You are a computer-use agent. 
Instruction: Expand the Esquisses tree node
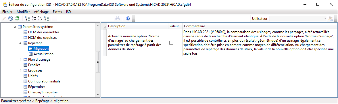click(x=21, y=70)
